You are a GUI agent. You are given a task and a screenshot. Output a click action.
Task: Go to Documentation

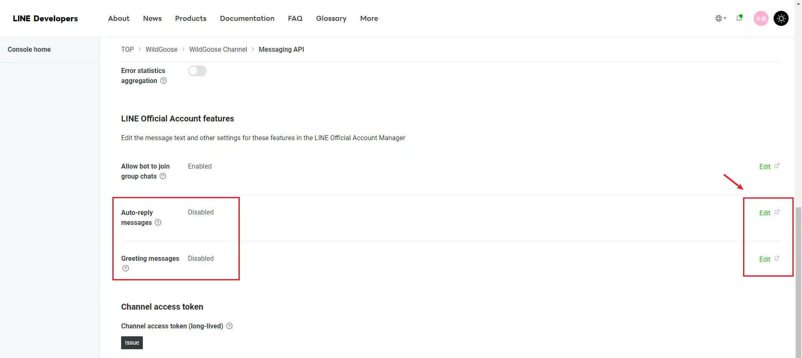point(247,18)
